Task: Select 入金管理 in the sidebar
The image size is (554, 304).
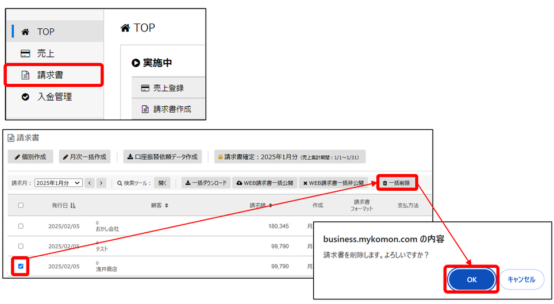Action: pyautogui.click(x=54, y=97)
